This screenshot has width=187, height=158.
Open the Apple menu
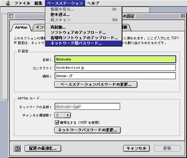pos(8,3)
